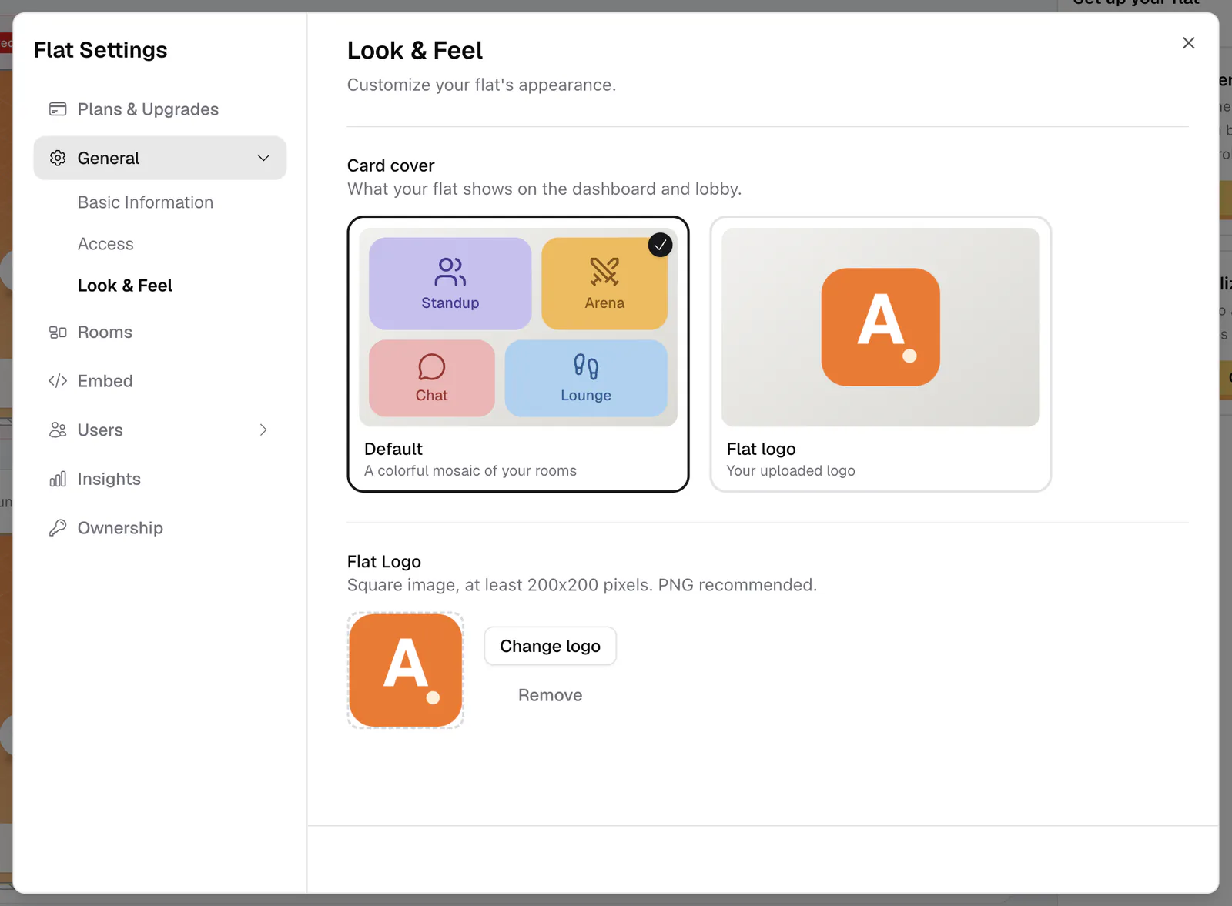Click the Users people icon

pyautogui.click(x=58, y=430)
